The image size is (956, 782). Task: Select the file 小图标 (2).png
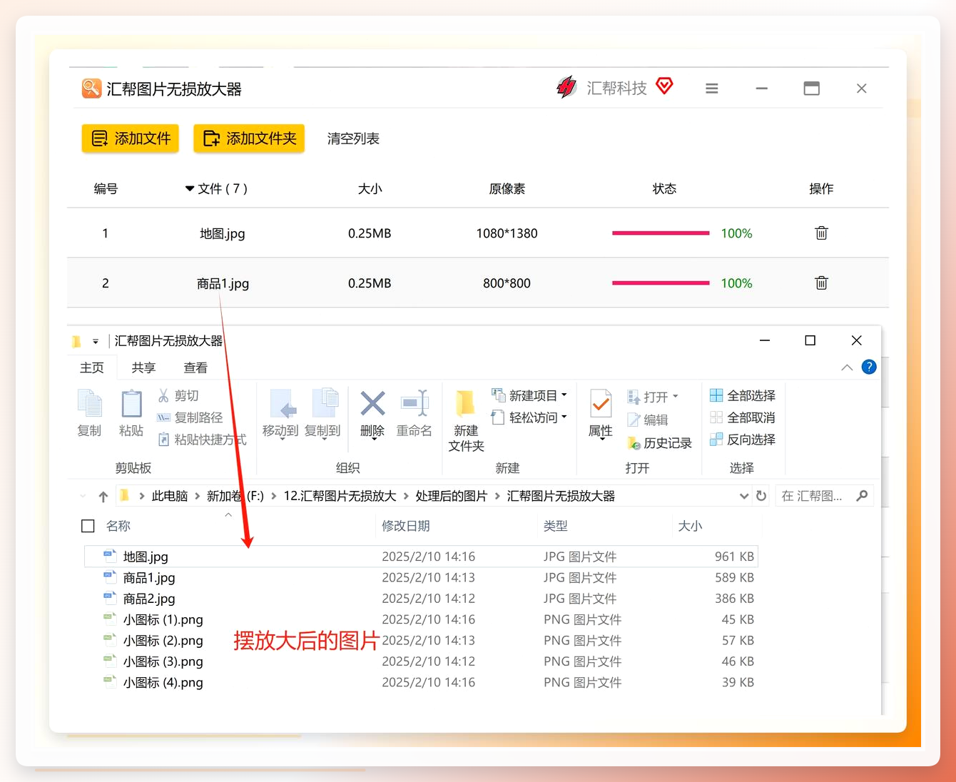(421, 641)
